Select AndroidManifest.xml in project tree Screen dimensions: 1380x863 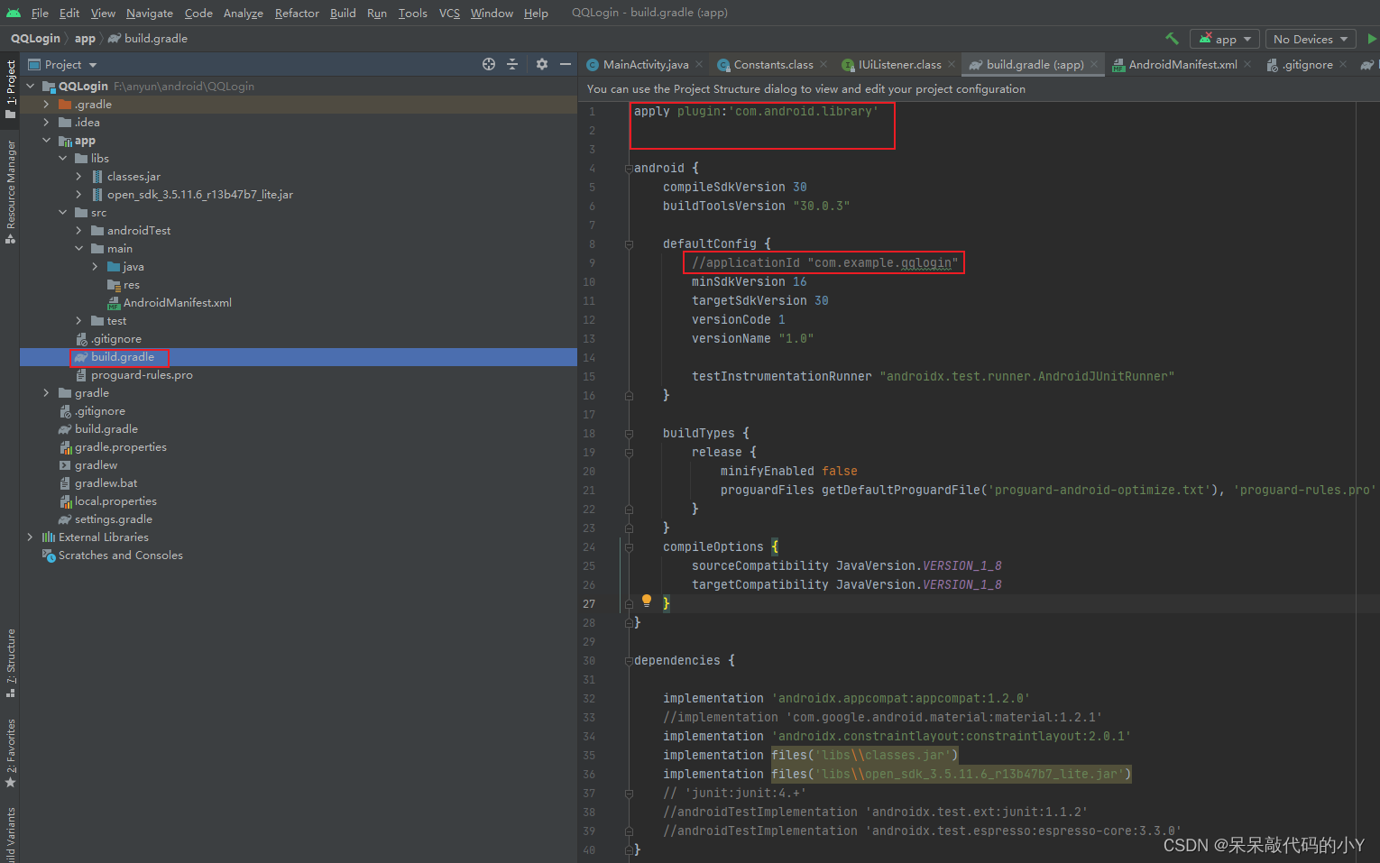coord(177,303)
